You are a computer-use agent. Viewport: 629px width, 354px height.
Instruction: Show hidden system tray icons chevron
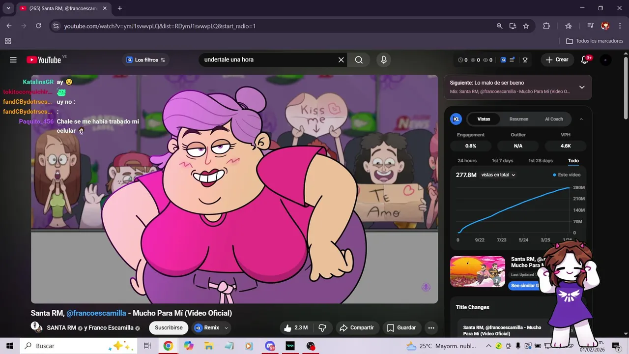(489, 346)
